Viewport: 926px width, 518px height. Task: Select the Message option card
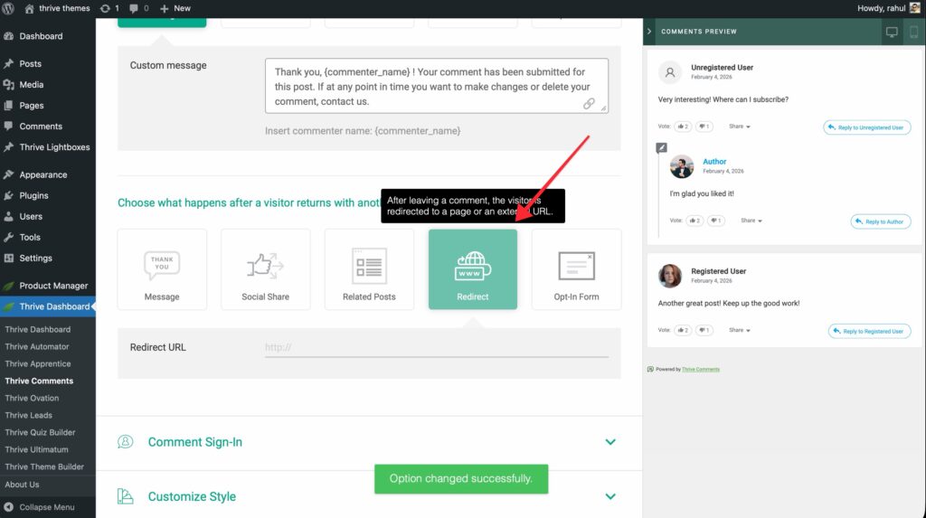(x=162, y=269)
